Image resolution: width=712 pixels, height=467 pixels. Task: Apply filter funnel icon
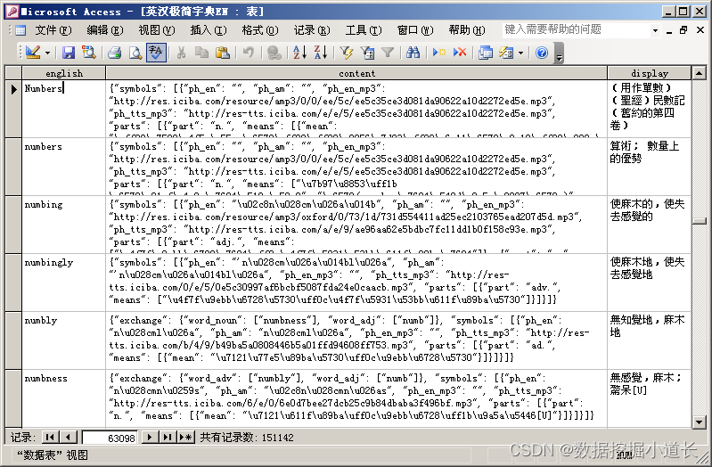[388, 53]
